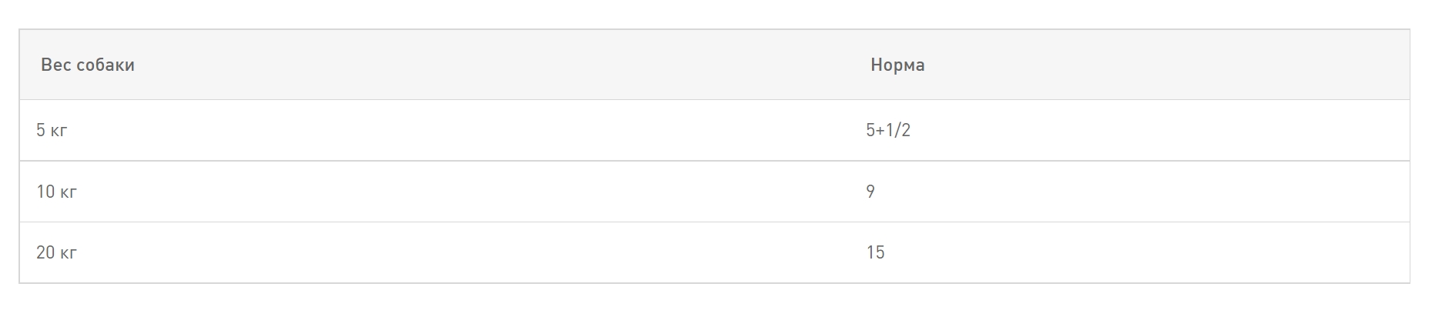The width and height of the screenshot is (1432, 317).
Task: Click the "кг" unit beside the number 20
Action: 68,253
